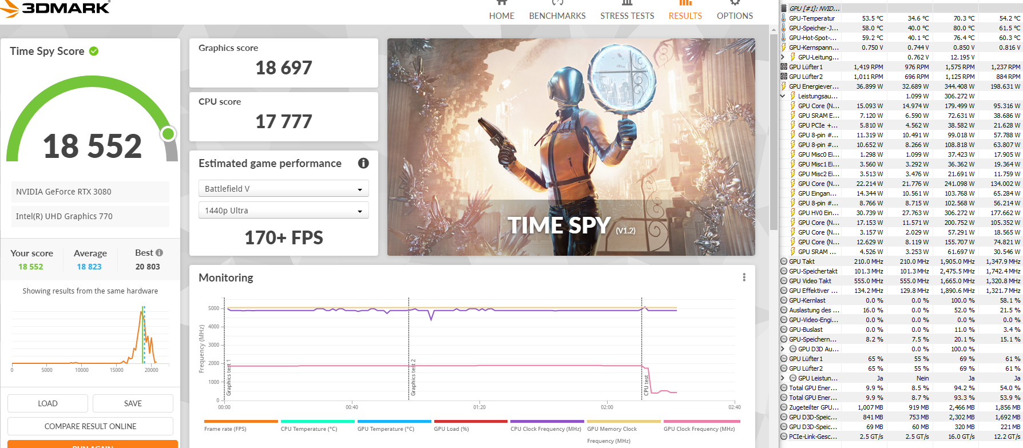
Task: Click the LOAD button
Action: tap(47, 403)
